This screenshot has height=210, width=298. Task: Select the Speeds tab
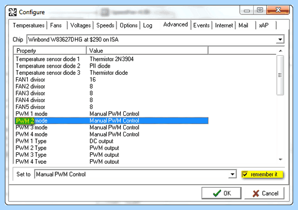pyautogui.click(x=105, y=25)
